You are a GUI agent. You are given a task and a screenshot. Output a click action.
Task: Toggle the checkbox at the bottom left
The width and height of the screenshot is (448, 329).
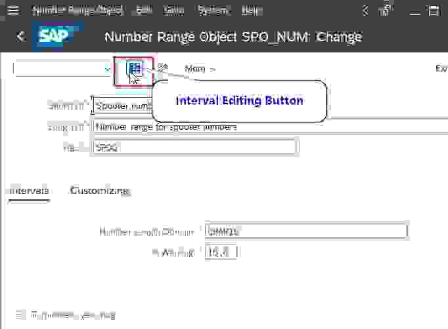[x=20, y=315]
